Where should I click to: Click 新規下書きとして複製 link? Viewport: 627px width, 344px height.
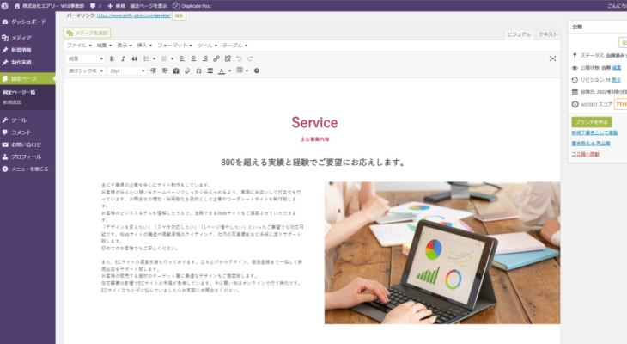tap(594, 132)
